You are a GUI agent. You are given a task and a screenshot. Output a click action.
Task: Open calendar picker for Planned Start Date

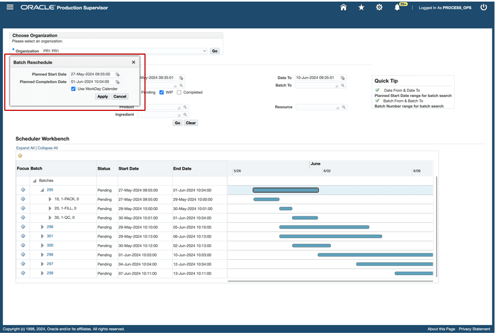(117, 74)
